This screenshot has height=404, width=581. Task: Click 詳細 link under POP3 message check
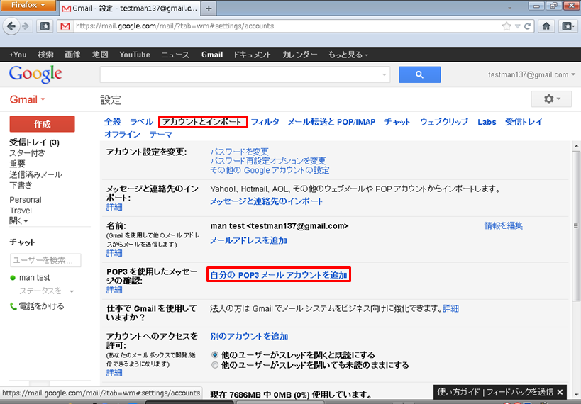tap(114, 290)
